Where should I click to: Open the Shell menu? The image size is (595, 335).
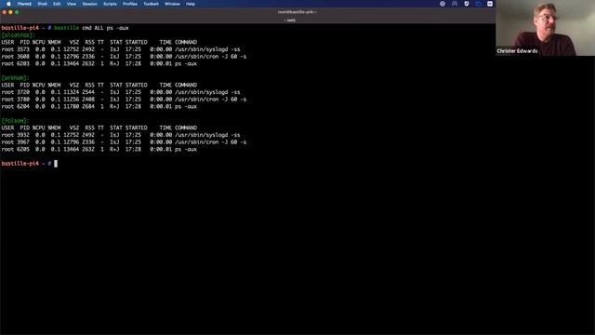click(42, 4)
